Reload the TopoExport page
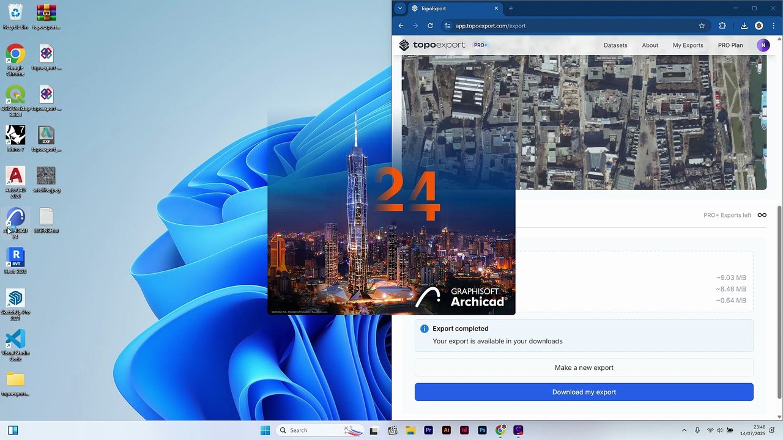Image resolution: width=783 pixels, height=440 pixels. [430, 26]
